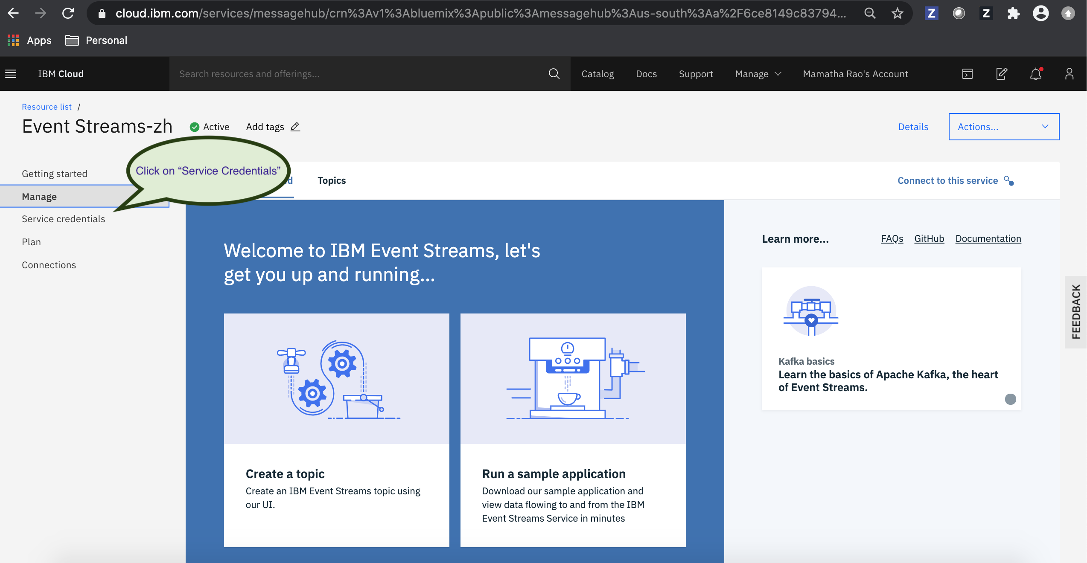The height and width of the screenshot is (563, 1087).
Task: Select Service credentials in the sidebar
Action: click(x=63, y=219)
